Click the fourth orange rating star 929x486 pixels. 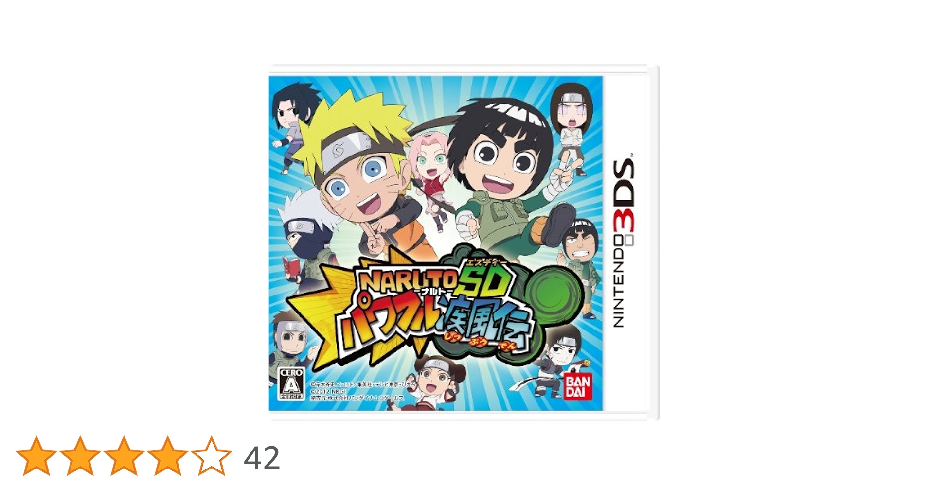(x=168, y=456)
